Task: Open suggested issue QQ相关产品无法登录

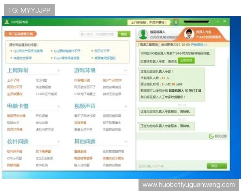Action: click(28, 51)
